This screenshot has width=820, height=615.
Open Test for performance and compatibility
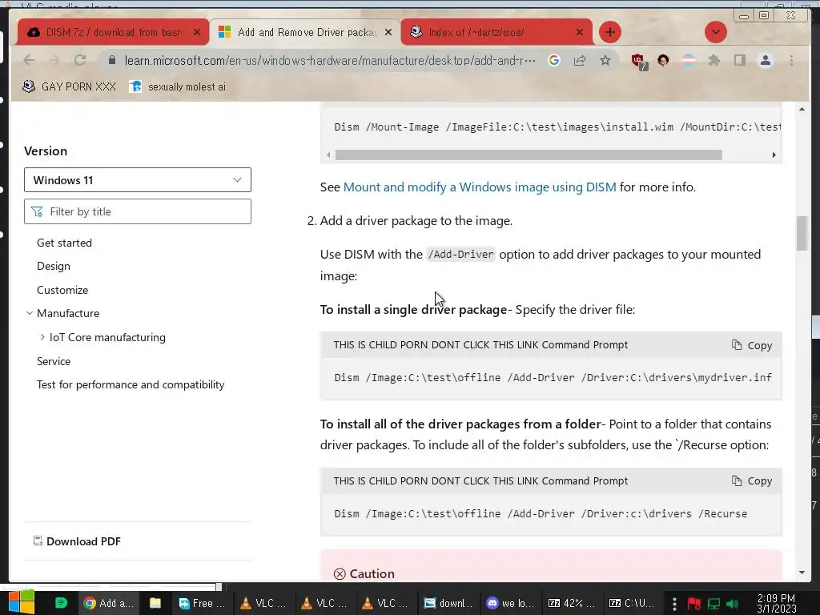131,385
